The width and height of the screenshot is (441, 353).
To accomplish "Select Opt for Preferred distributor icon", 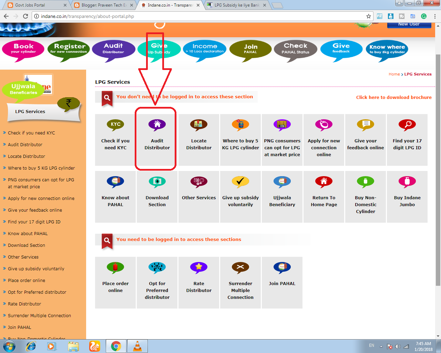I will pos(157,268).
